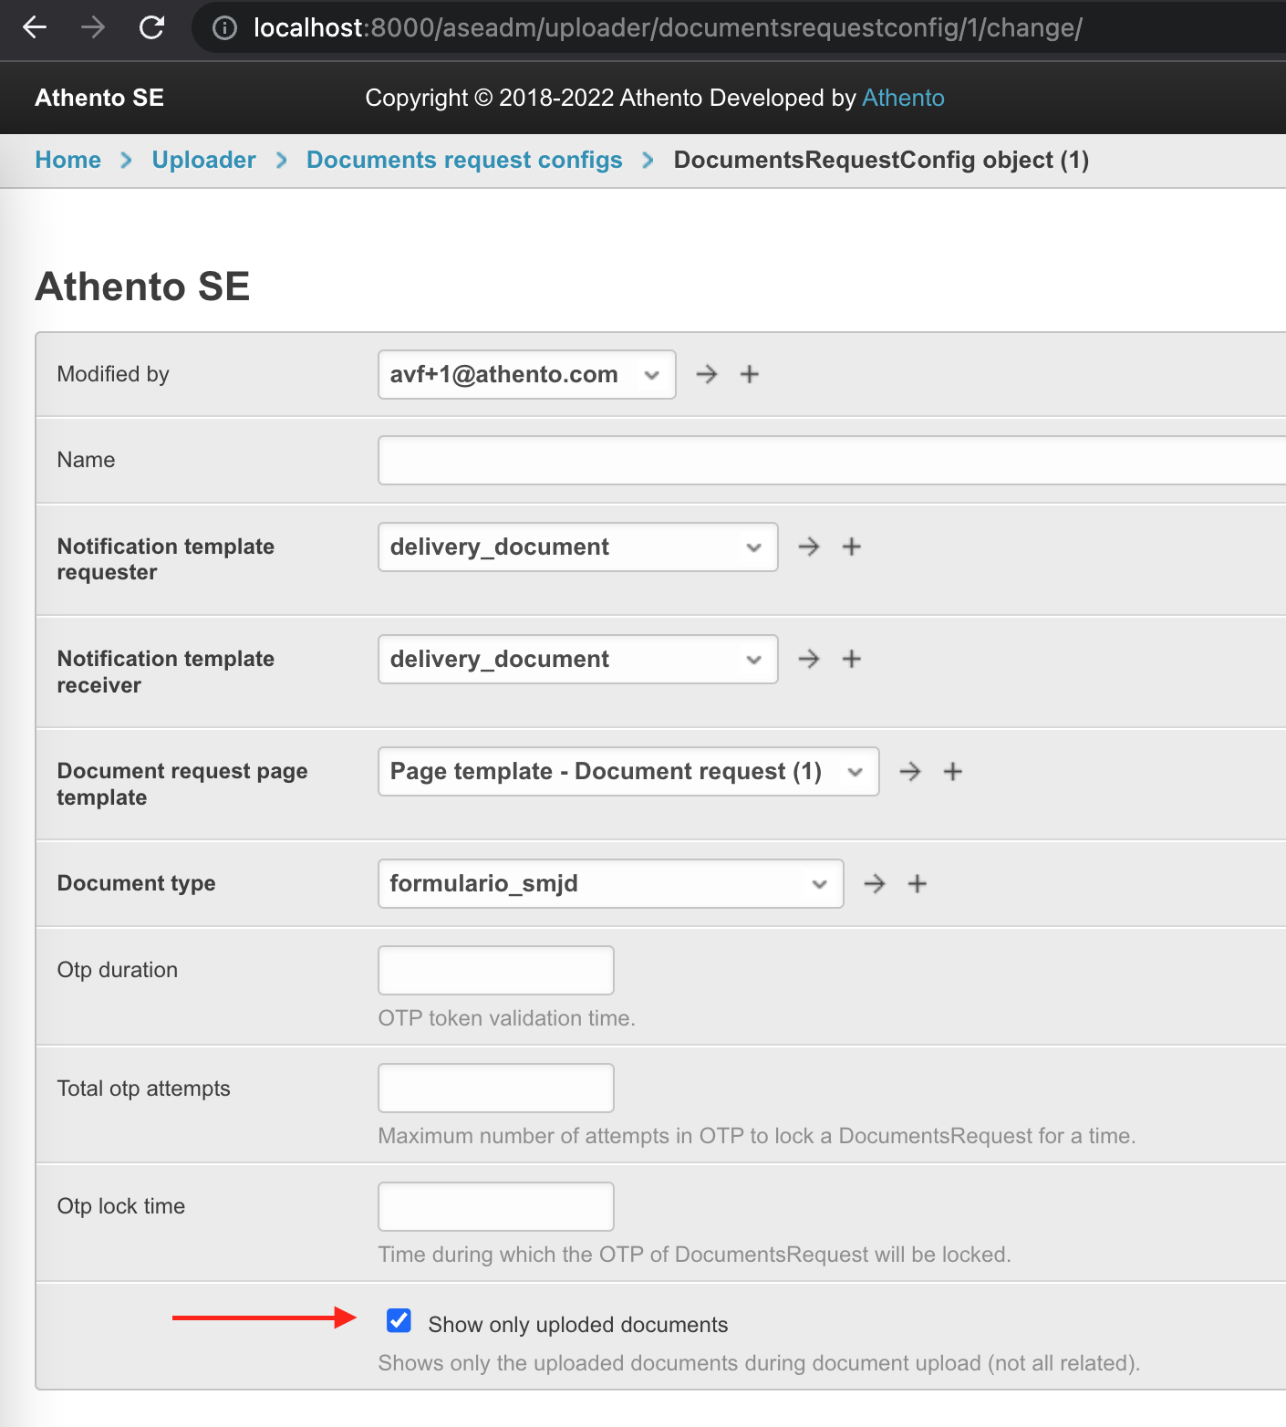Click arrow icon beside Notification template receiver
The height and width of the screenshot is (1427, 1286).
click(809, 659)
